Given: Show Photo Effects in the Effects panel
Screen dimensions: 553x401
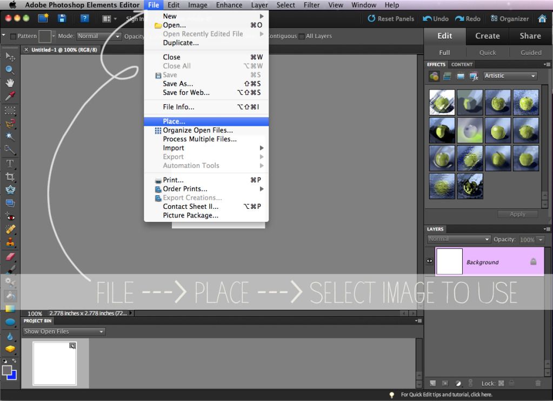Looking at the screenshot, I should pos(461,76).
